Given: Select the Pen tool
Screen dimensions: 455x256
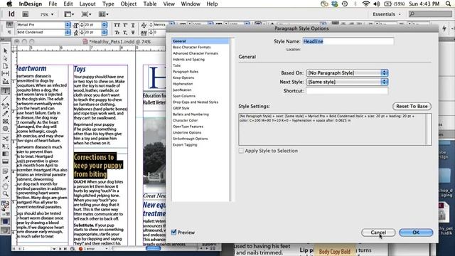Looking at the screenshot, I should tap(5, 106).
